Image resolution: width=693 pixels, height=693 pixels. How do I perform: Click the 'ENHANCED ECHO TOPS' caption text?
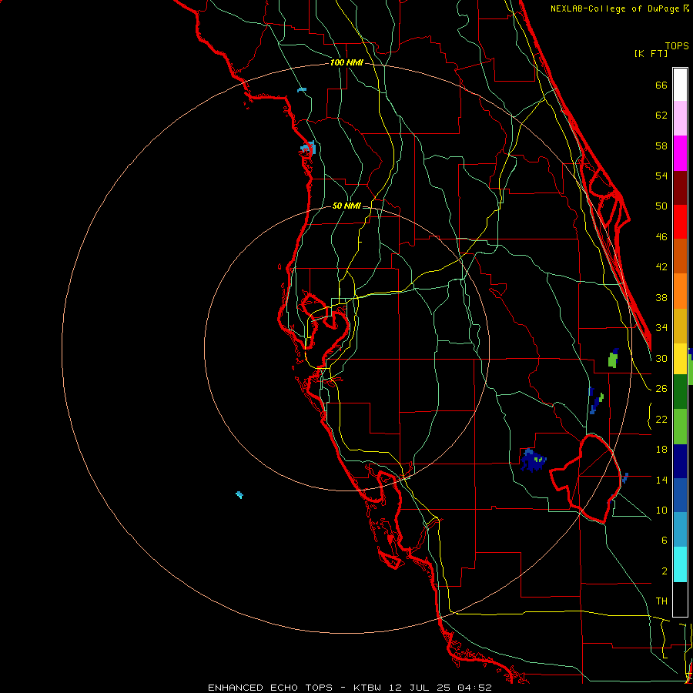(x=270, y=688)
